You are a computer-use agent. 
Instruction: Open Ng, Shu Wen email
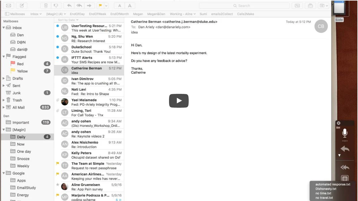[x=89, y=39]
